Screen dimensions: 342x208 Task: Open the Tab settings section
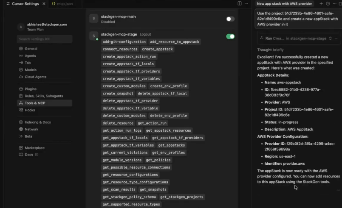pos(28,63)
